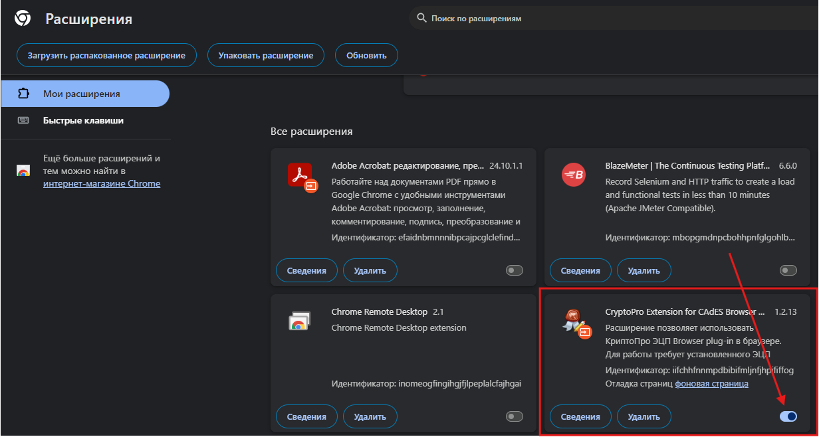This screenshot has width=819, height=437.
Task: Click the Adobe Acrobat extension icon
Action: [x=303, y=177]
